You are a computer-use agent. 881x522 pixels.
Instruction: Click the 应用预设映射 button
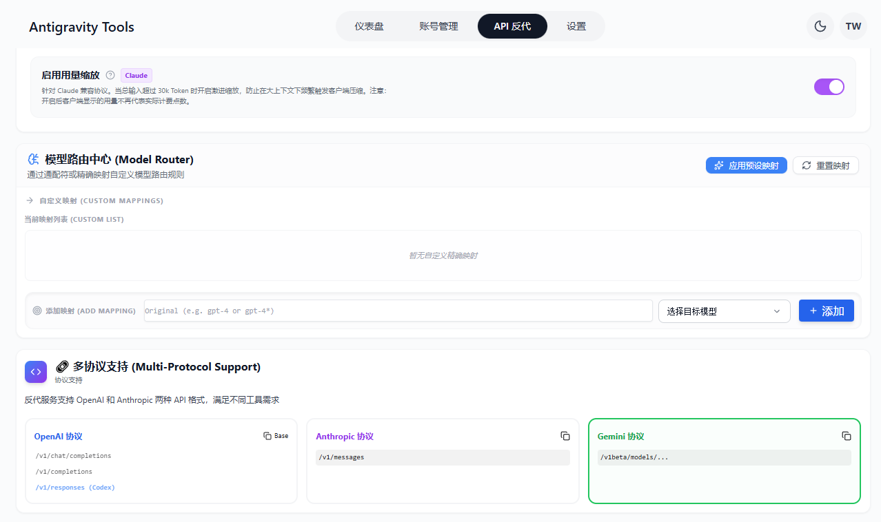click(746, 165)
